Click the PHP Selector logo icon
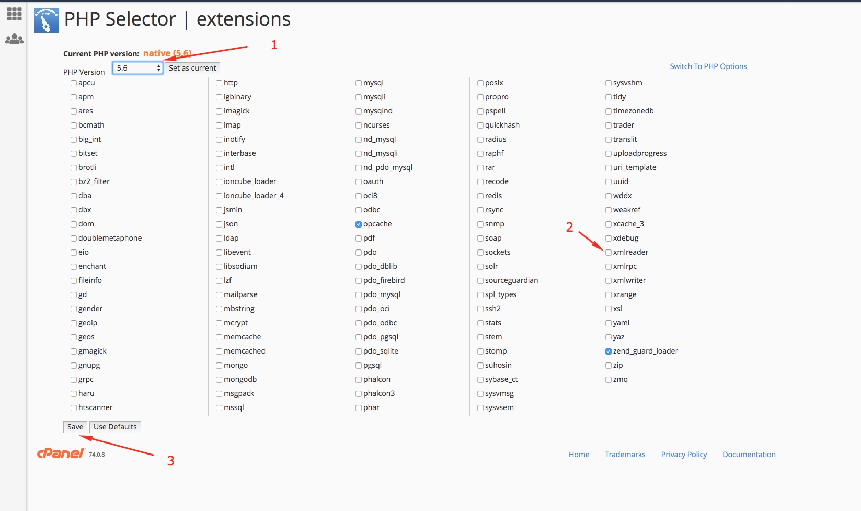 [x=47, y=20]
